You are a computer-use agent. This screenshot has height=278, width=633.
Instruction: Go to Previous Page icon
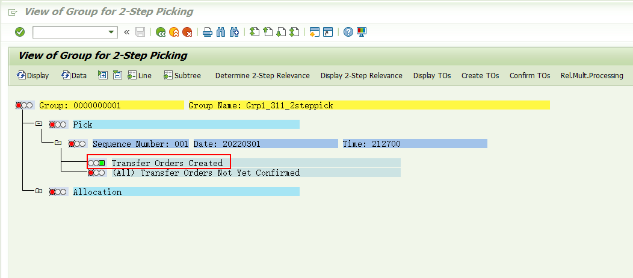coord(268,32)
